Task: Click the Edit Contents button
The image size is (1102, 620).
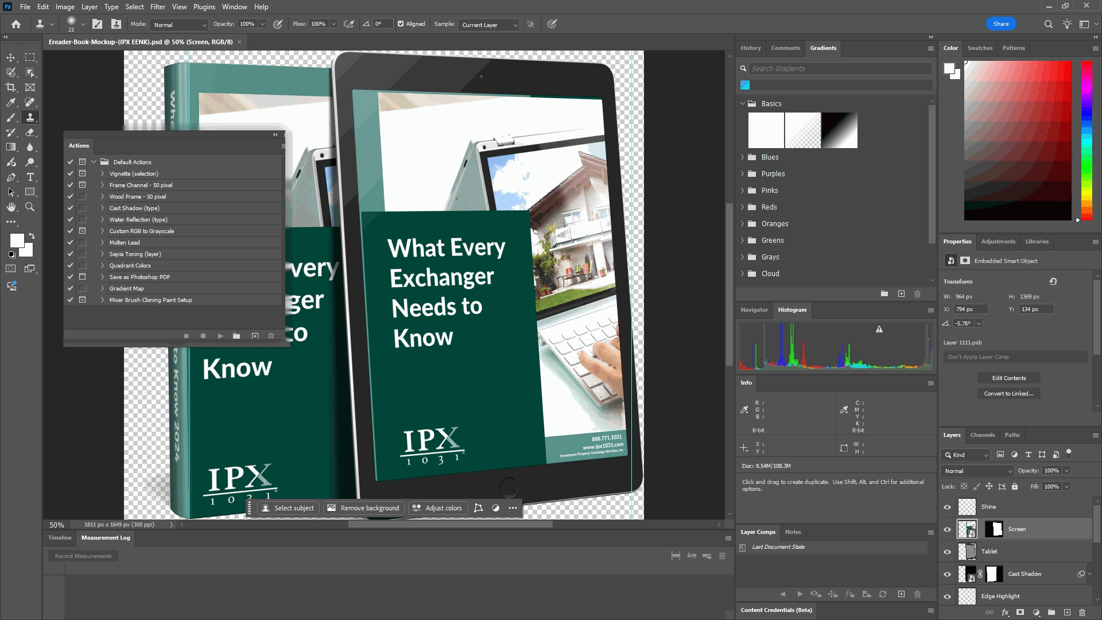Action: [1008, 378]
